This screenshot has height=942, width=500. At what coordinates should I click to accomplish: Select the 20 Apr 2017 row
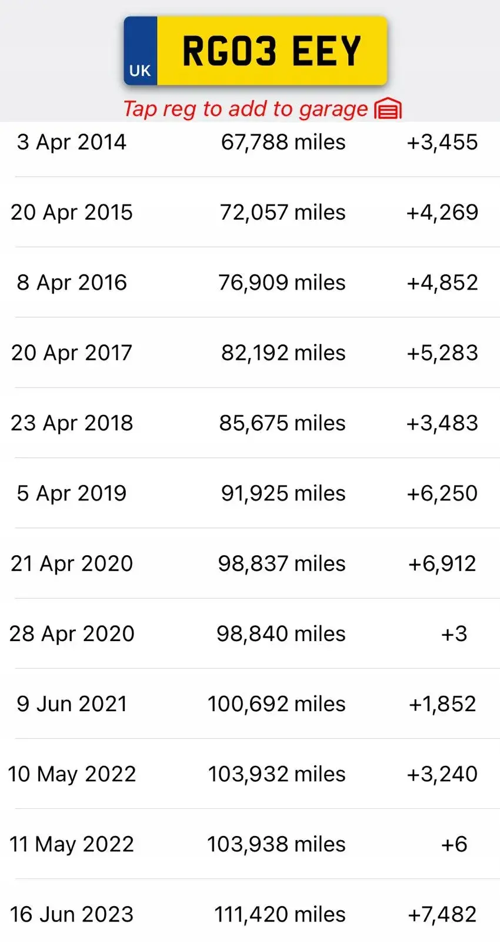tap(250, 353)
